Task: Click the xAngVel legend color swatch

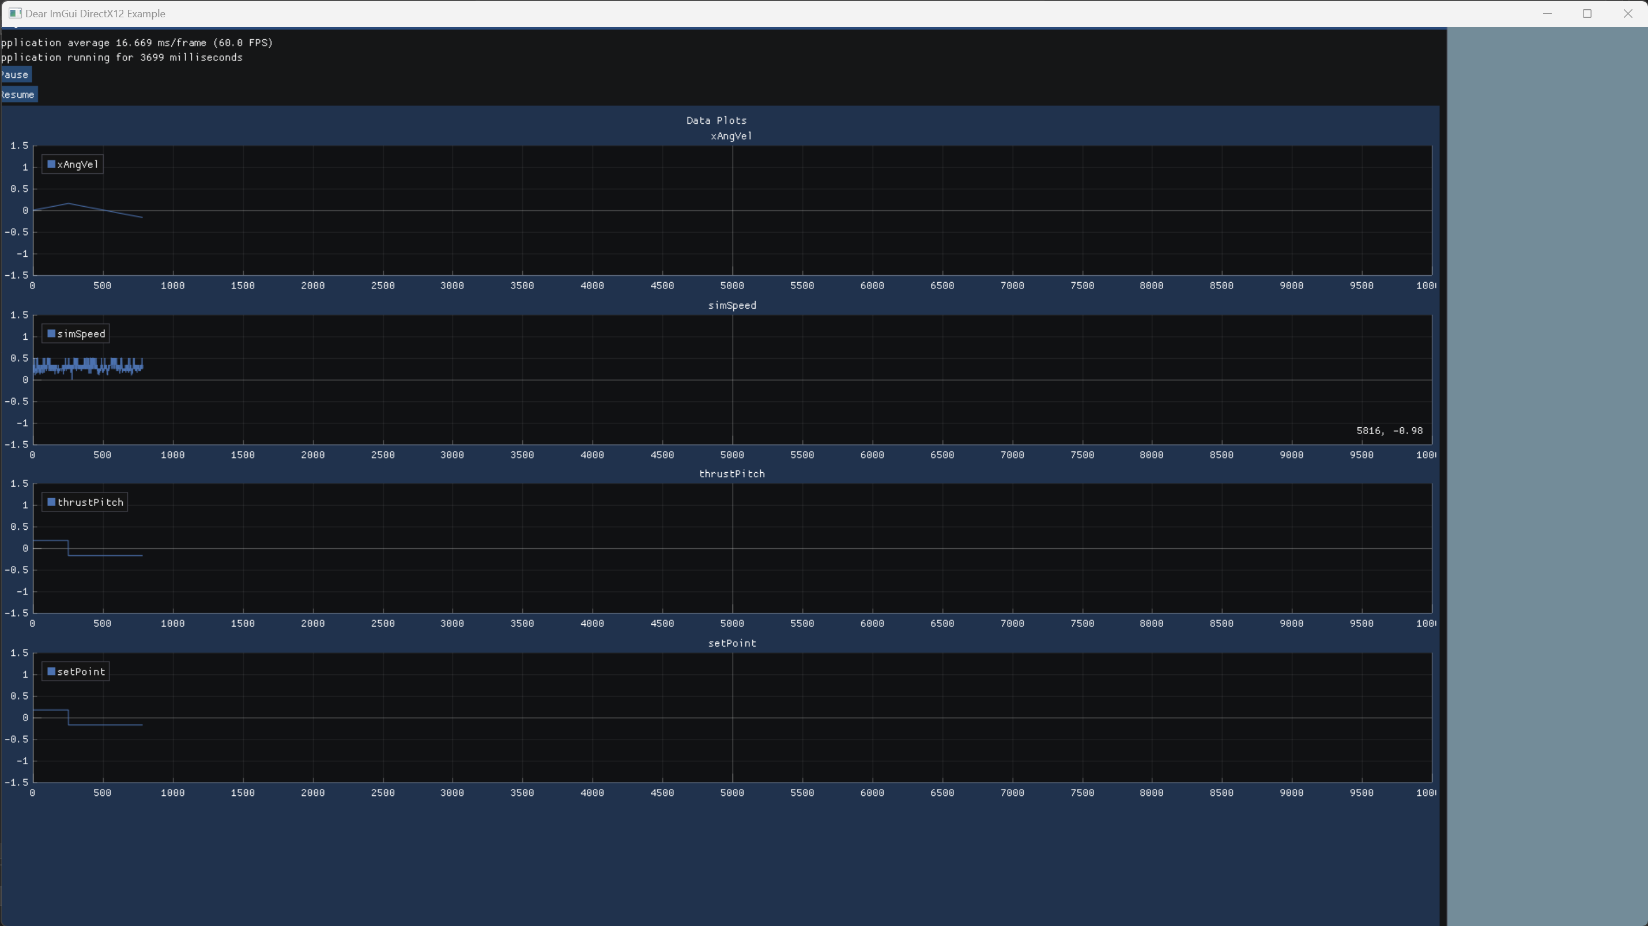Action: click(51, 164)
